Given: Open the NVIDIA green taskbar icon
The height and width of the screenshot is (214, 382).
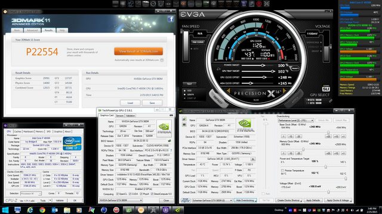Looking at the screenshot, I should [x=178, y=210].
